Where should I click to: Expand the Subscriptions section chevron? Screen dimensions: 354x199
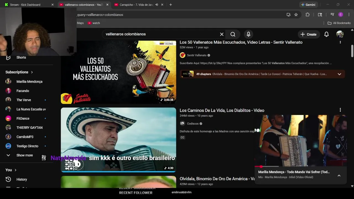pyautogui.click(x=32, y=72)
